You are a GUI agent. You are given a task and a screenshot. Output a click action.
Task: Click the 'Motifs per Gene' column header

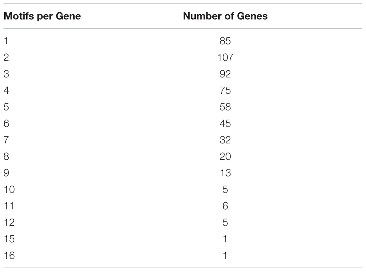(x=42, y=16)
